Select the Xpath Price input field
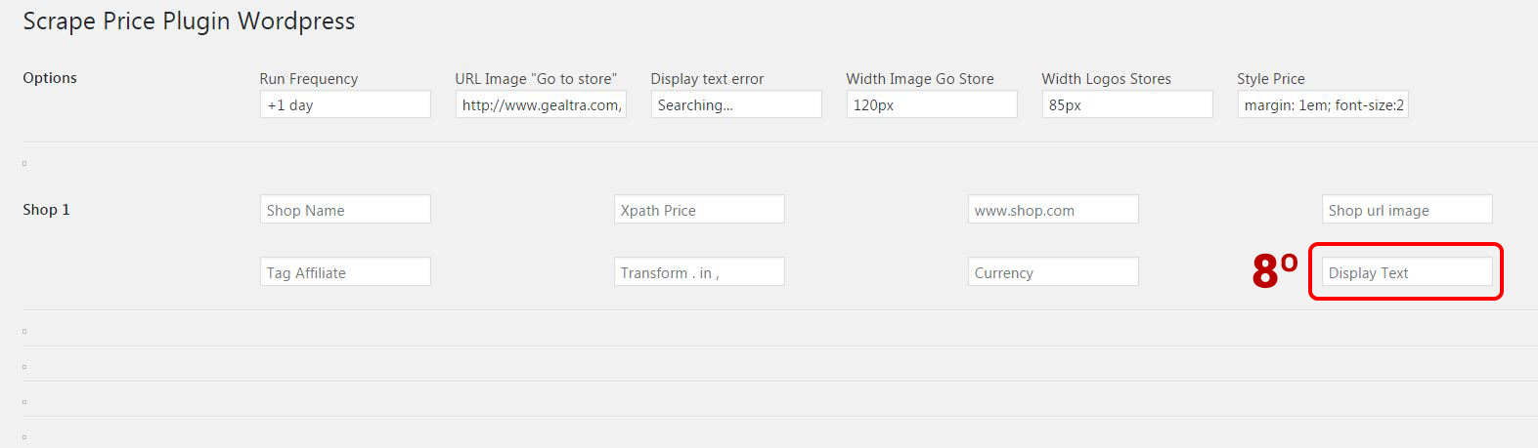Screen dimensions: 1538x448 pos(699,210)
